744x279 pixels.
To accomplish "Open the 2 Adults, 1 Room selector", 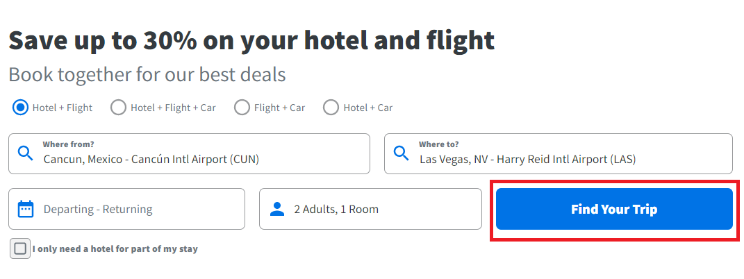I will [x=370, y=209].
